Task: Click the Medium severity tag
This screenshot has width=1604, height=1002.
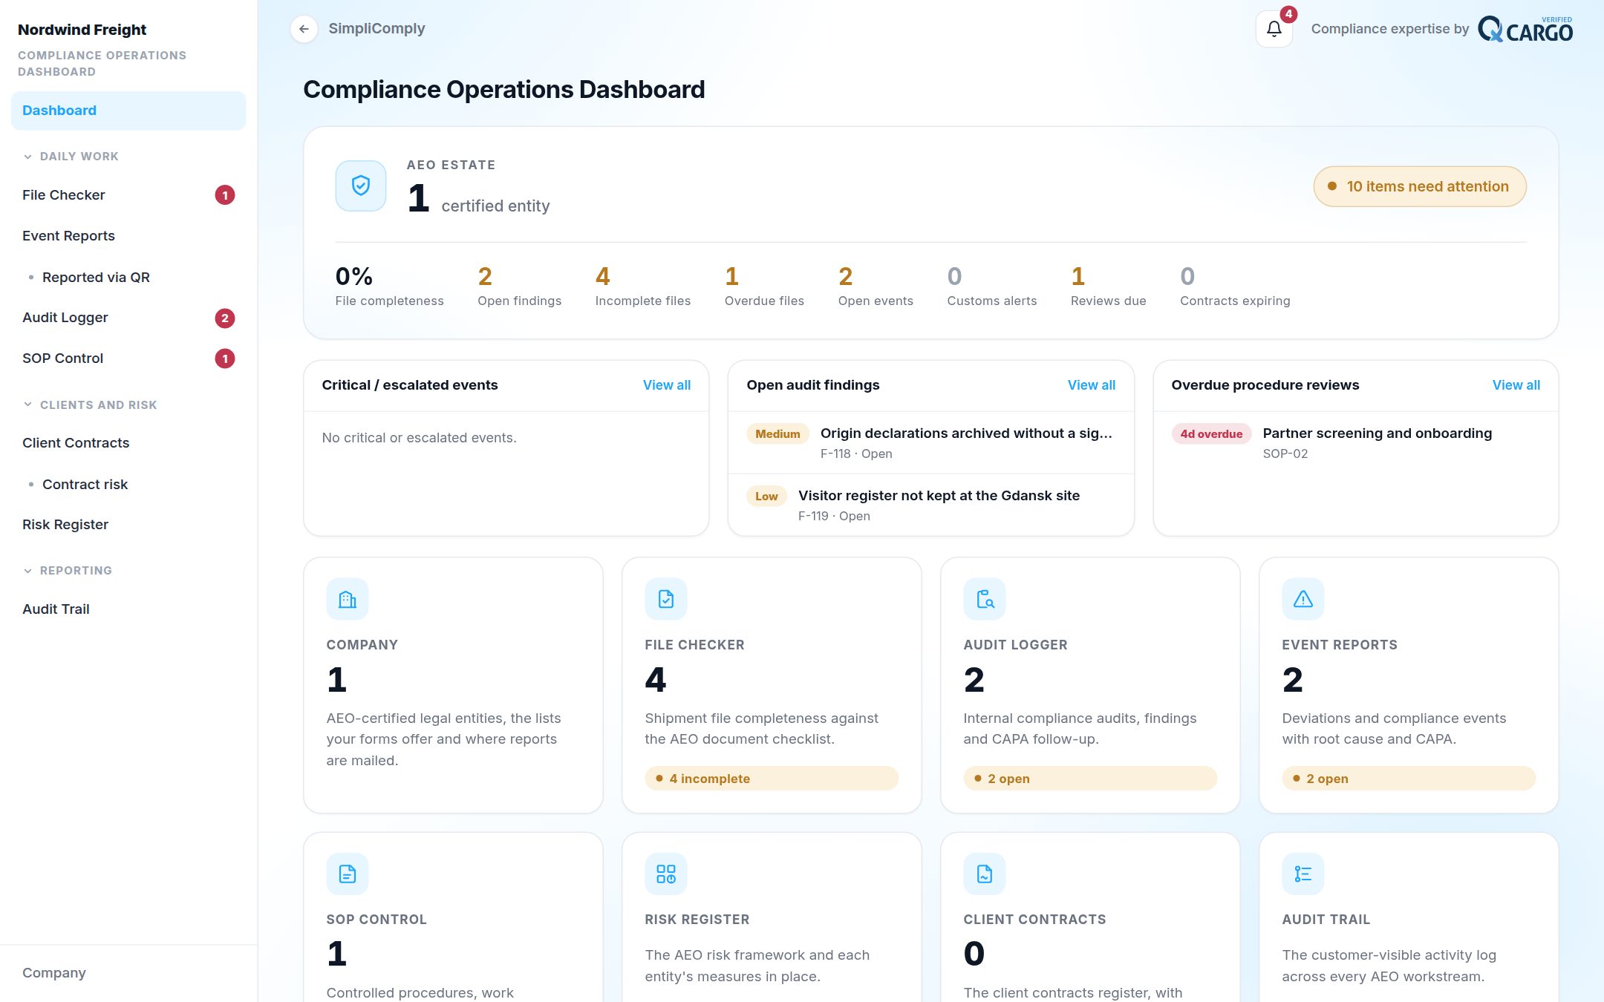Action: [x=777, y=434]
